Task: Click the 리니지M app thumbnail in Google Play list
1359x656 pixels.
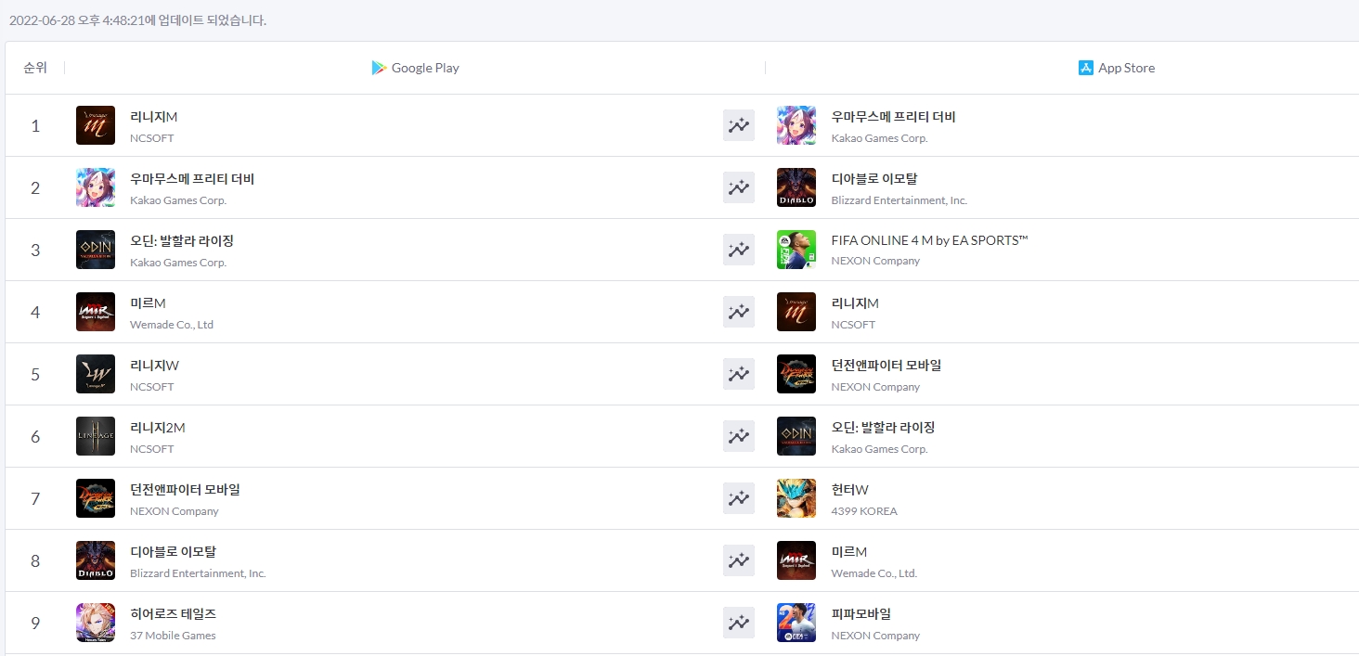Action: (96, 124)
